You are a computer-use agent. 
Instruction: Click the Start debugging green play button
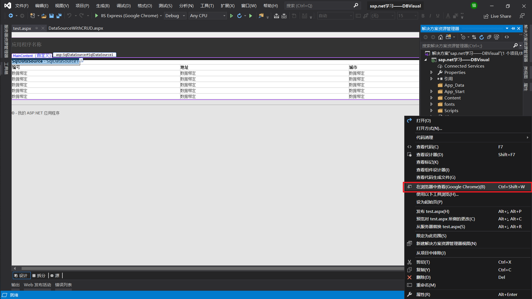pyautogui.click(x=96, y=16)
